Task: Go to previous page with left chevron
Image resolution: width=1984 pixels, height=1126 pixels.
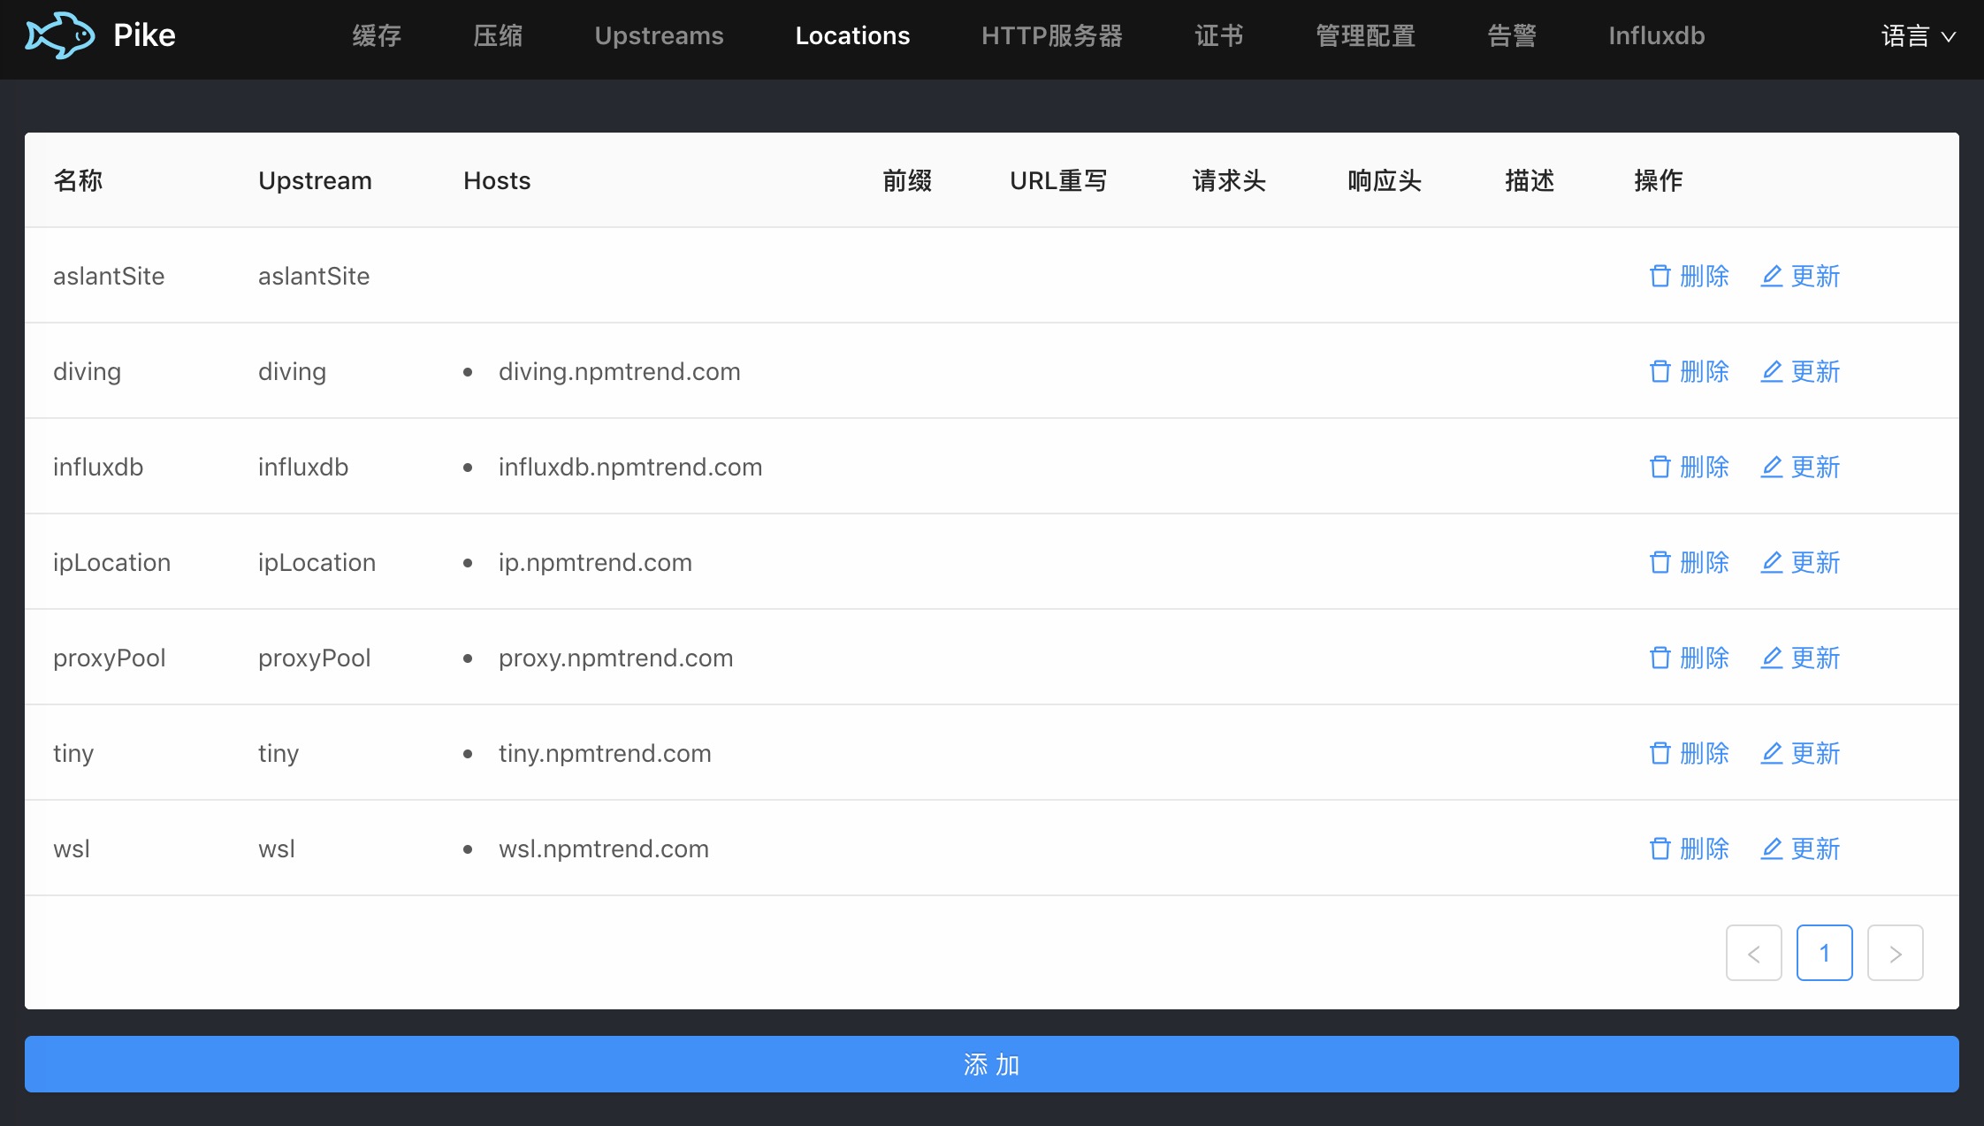Action: tap(1753, 954)
